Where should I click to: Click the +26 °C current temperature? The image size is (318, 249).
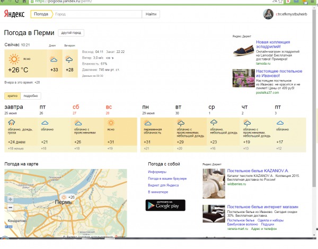point(18,70)
